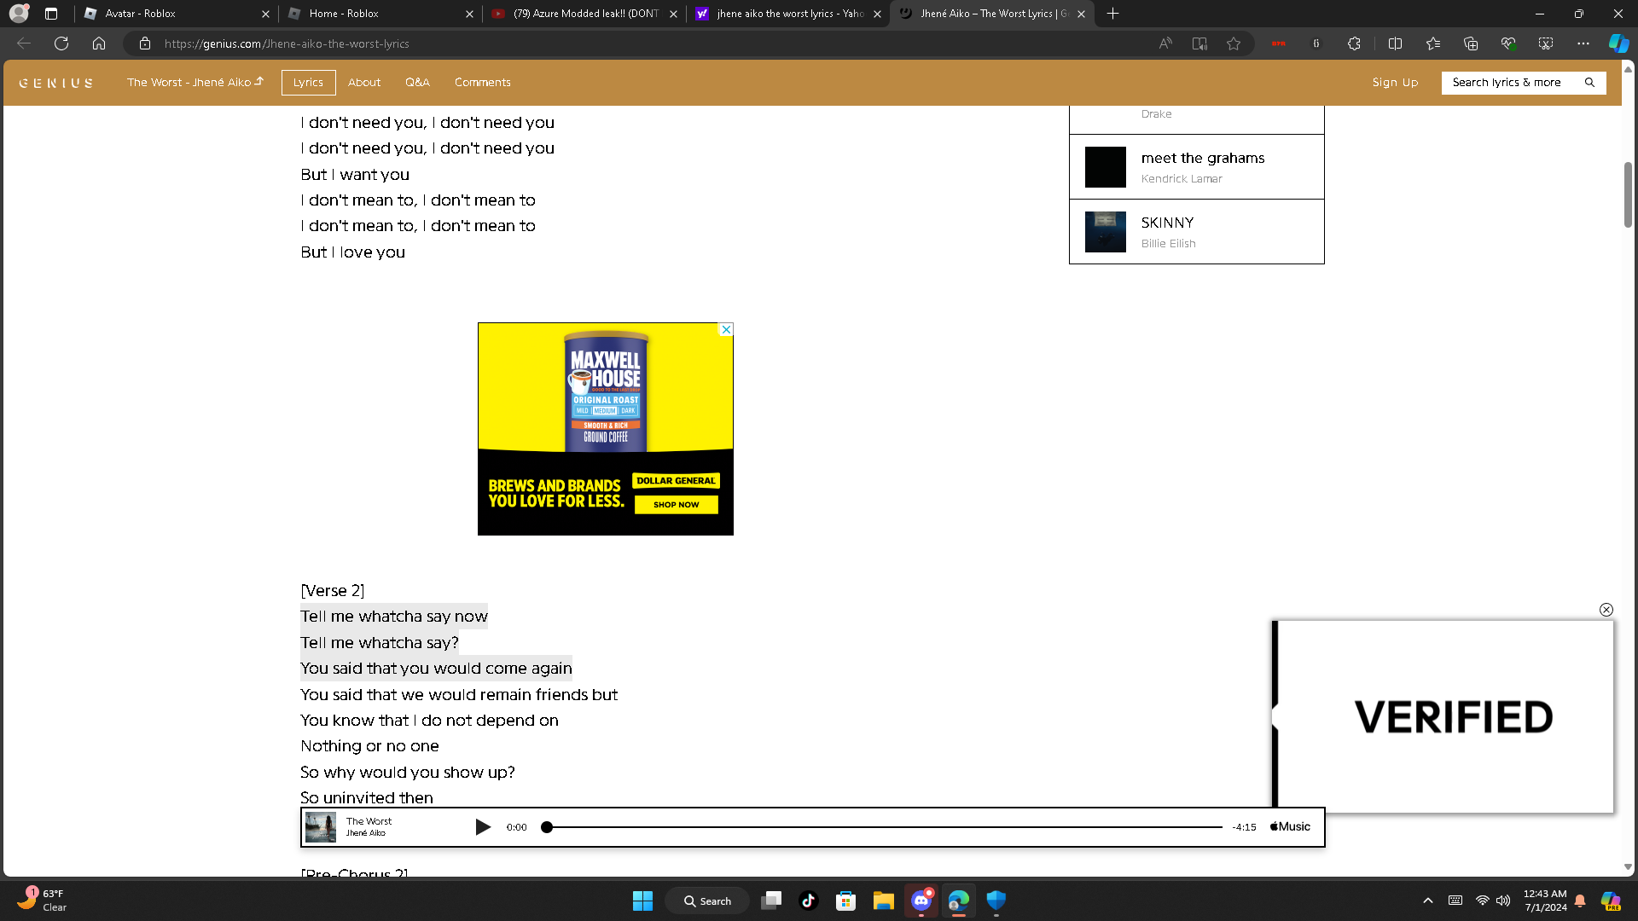This screenshot has height=921, width=1638.
Task: Open Settings and more menu
Action: tap(1583, 43)
